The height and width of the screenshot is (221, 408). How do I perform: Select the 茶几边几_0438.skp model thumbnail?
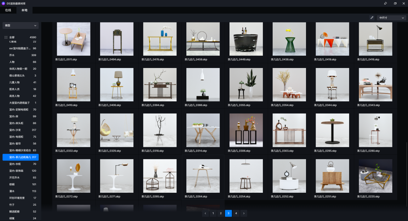tap(289, 39)
